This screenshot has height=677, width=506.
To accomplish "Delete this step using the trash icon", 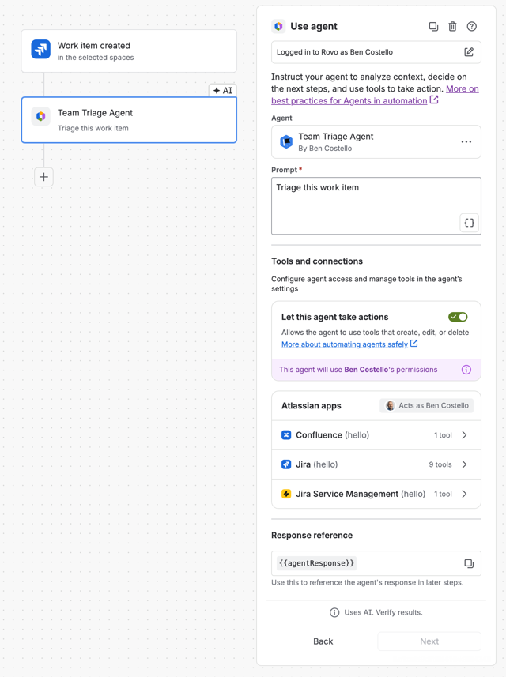I will coord(452,27).
